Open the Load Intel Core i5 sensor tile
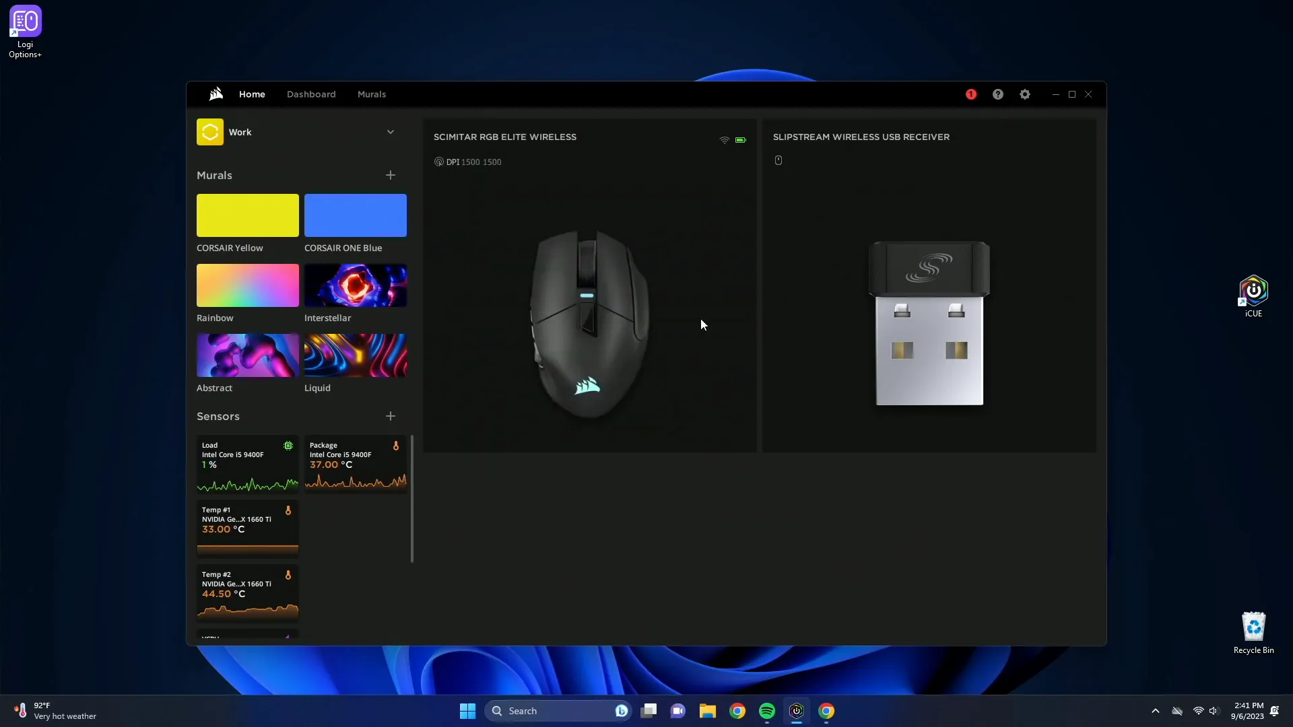 click(248, 464)
